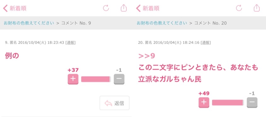Tap the +49 vote count label
266x117 pixels.
coord(204,93)
